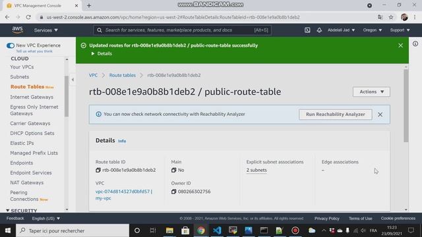The image size is (422, 237).
Task: Open File Explorer from the taskbar
Action: pyautogui.click(x=169, y=230)
